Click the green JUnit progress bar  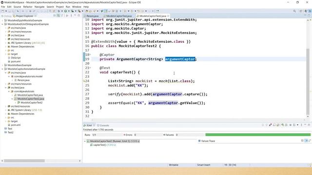(258, 135)
